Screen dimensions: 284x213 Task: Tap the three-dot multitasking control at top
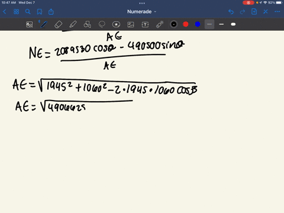tap(142, 3)
